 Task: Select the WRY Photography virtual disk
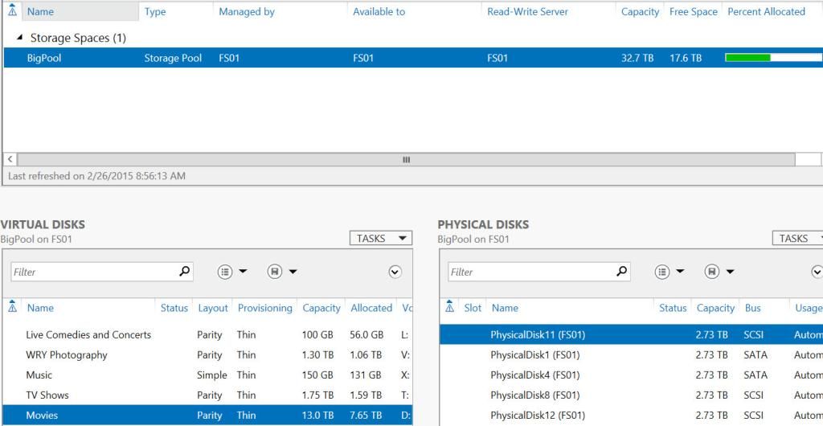coord(67,355)
